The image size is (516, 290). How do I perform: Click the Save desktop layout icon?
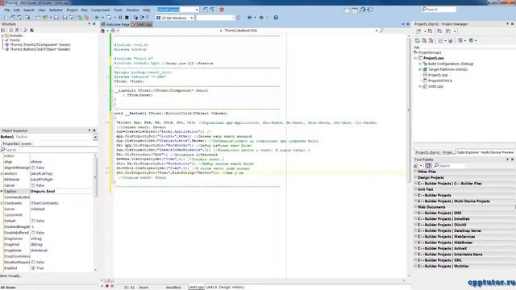coord(206,10)
